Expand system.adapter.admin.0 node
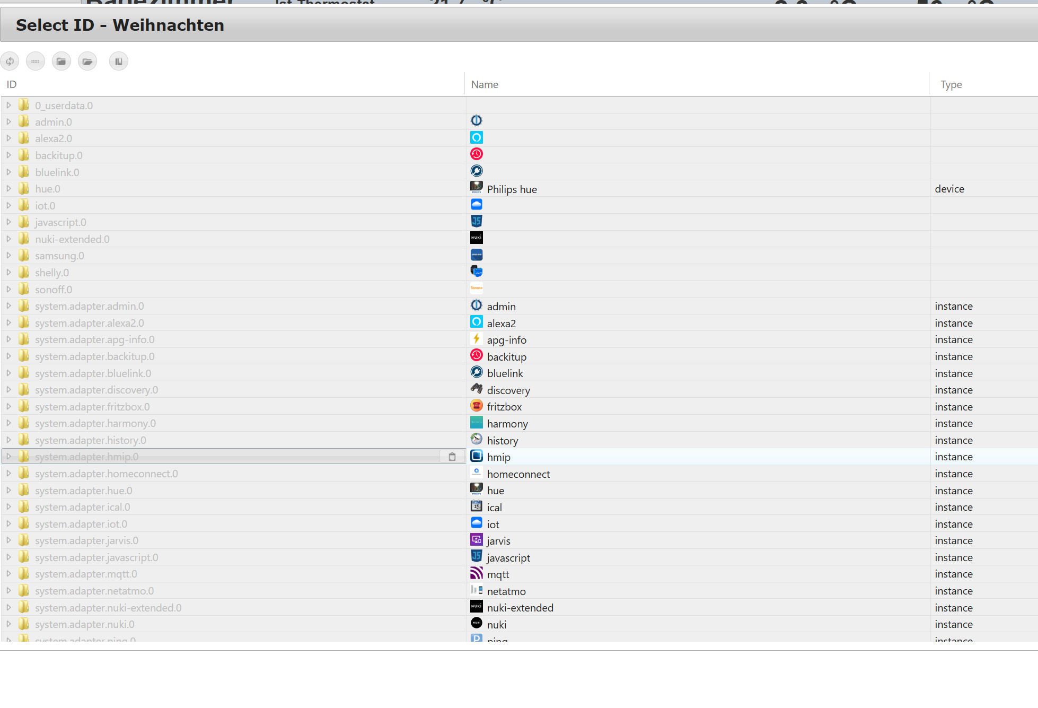 click(x=8, y=306)
